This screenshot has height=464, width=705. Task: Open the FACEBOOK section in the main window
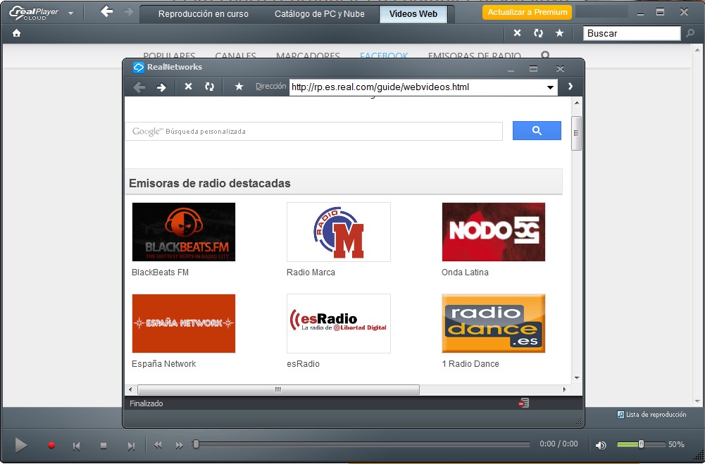[384, 56]
